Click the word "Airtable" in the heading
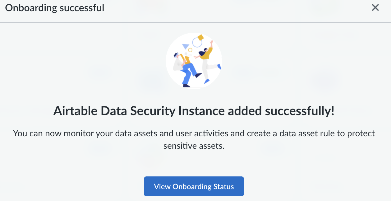This screenshot has width=391, height=201. [75, 111]
